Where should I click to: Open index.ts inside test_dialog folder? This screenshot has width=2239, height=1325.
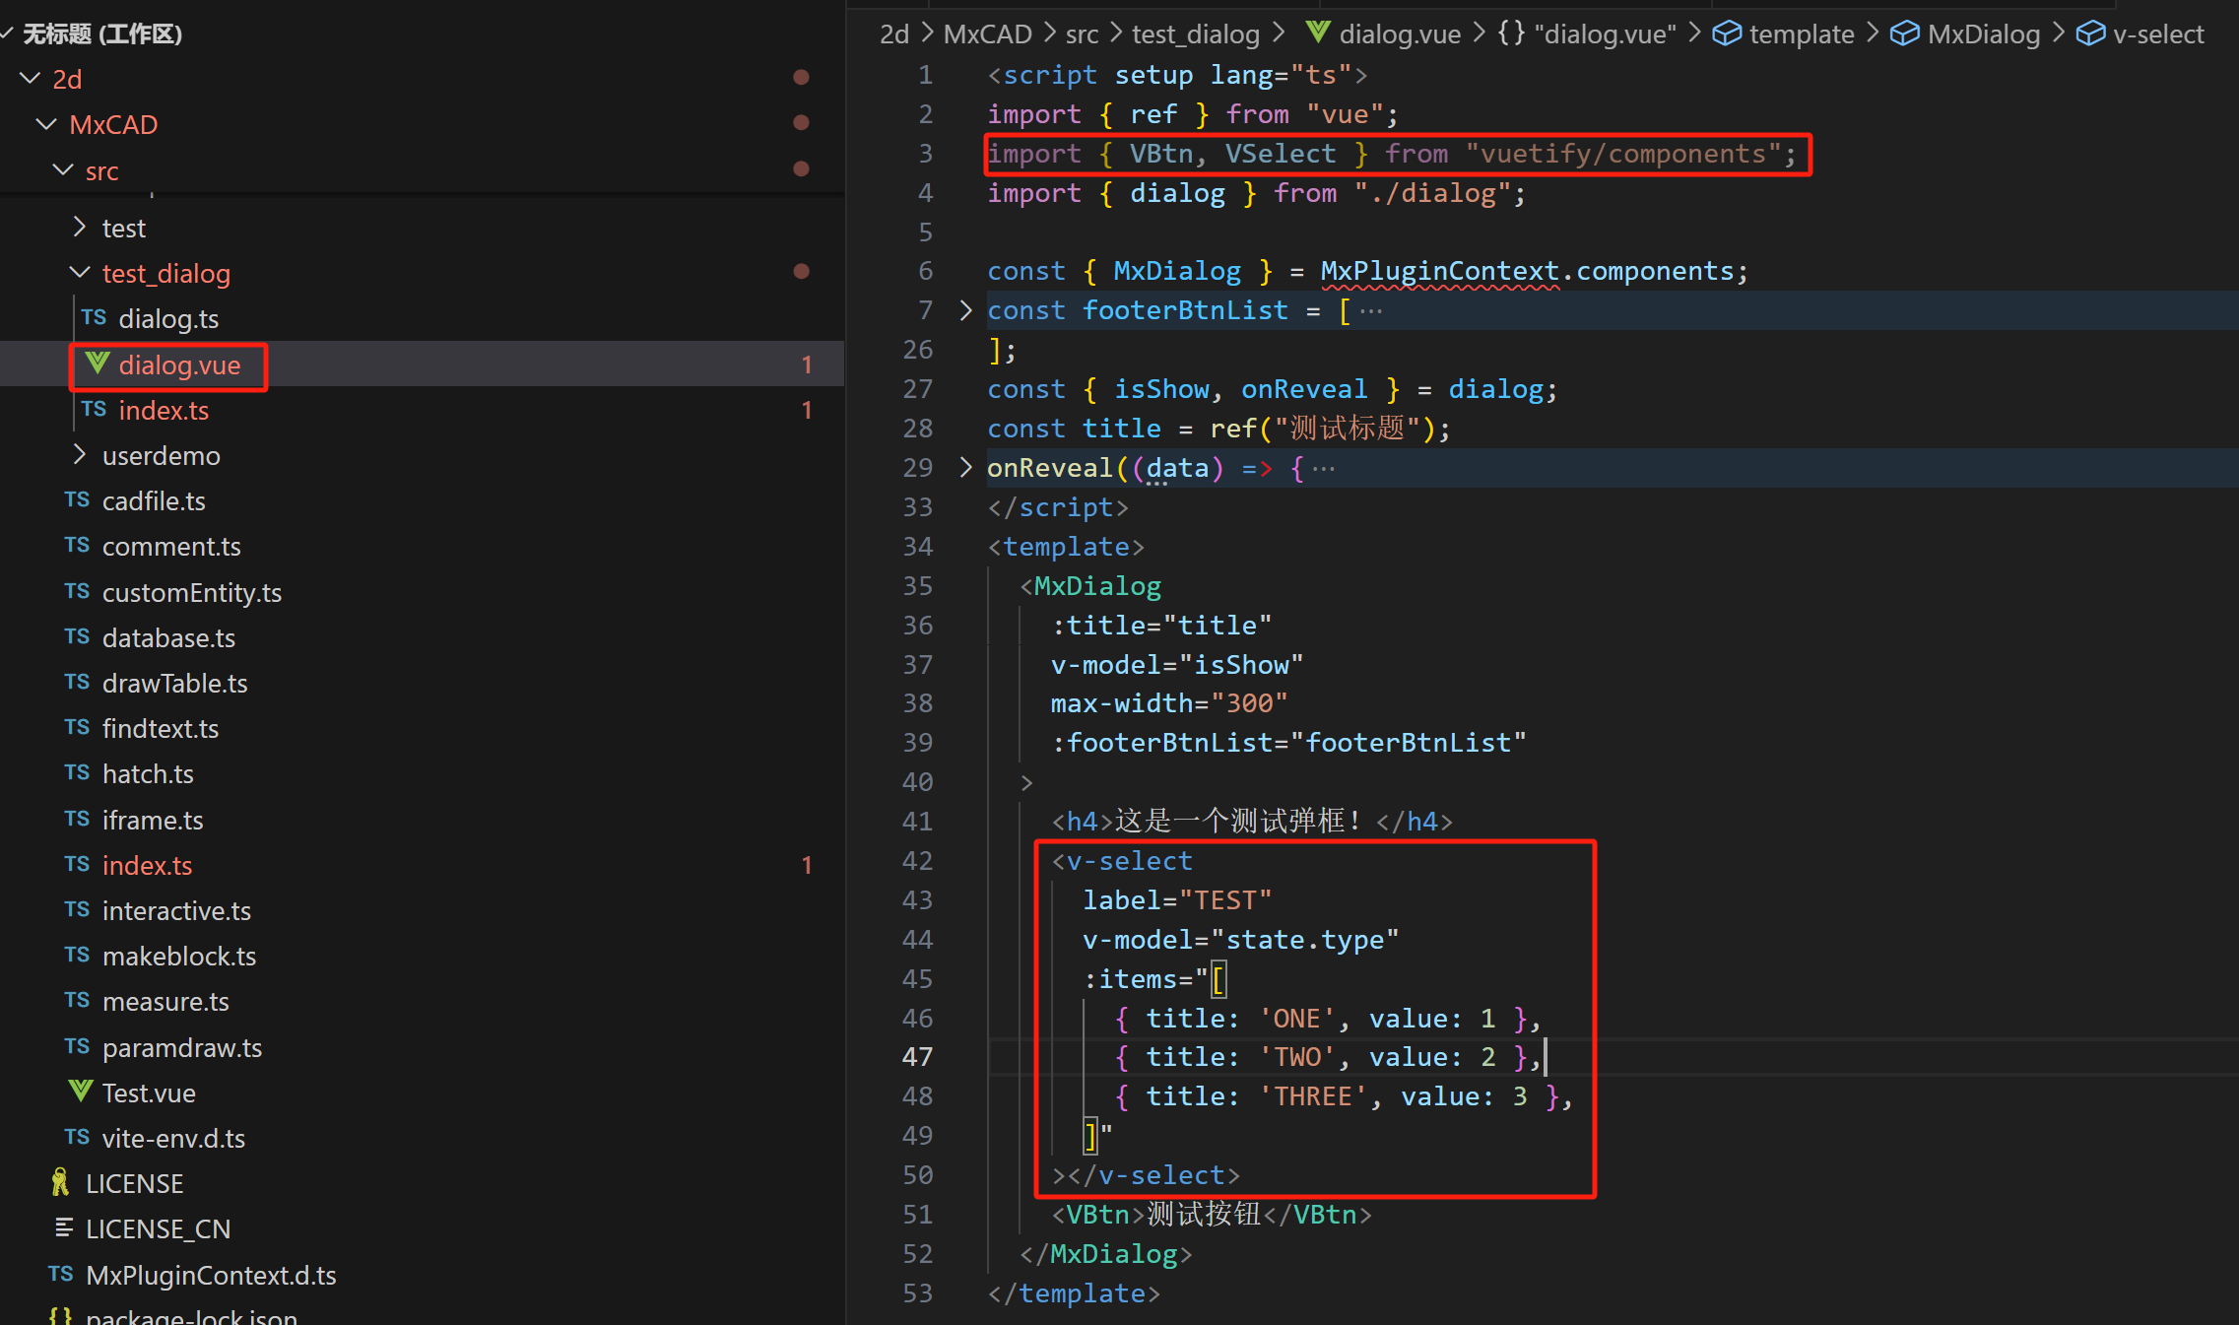[x=164, y=410]
